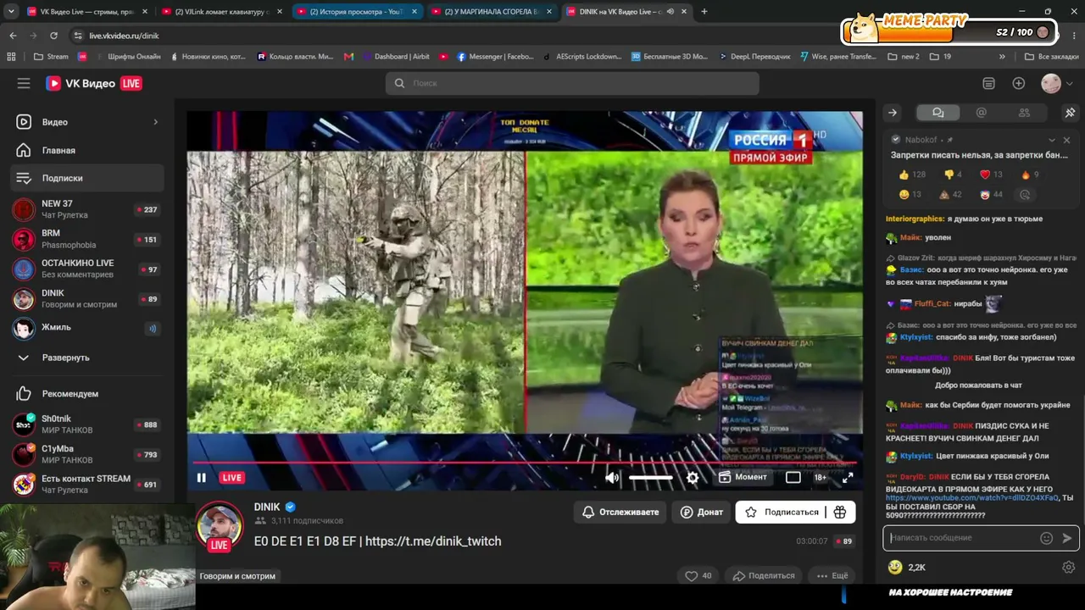Image resolution: width=1085 pixels, height=610 pixels.
Task: Add a new reaction to pinned message
Action: pyautogui.click(x=1025, y=194)
